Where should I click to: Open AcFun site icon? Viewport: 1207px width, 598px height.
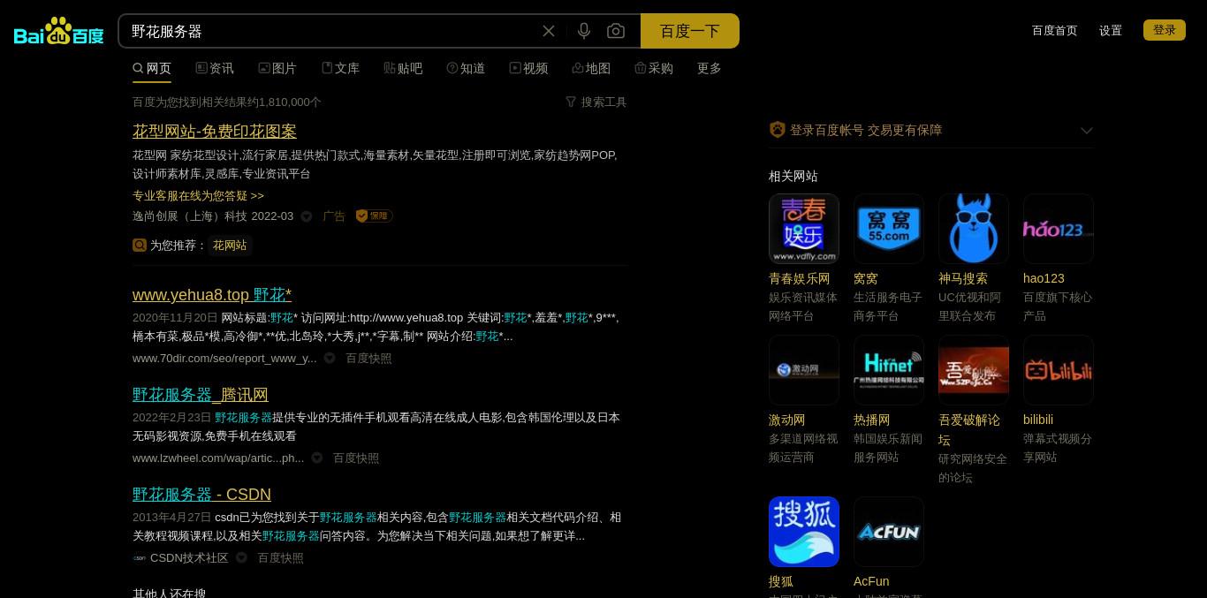coord(889,532)
